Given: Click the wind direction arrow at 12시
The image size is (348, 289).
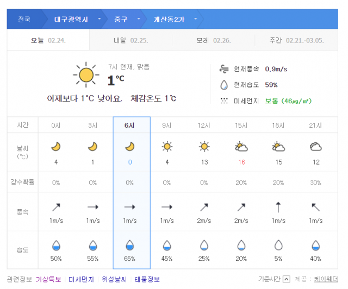Looking at the screenshot, I should tap(204, 207).
